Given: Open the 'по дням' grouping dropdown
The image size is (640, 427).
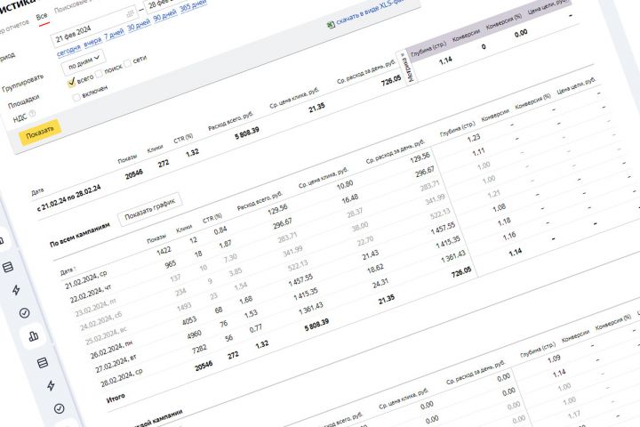Looking at the screenshot, I should pyautogui.click(x=84, y=61).
